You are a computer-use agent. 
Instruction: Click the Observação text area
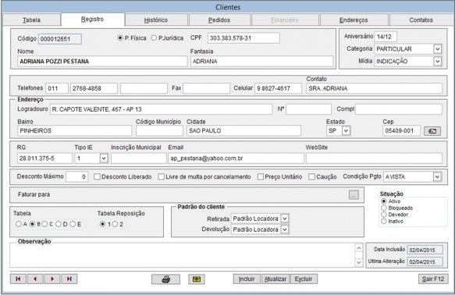pos(182,256)
